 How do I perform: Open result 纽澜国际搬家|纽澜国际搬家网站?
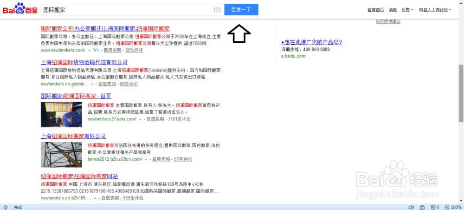[x=79, y=176]
